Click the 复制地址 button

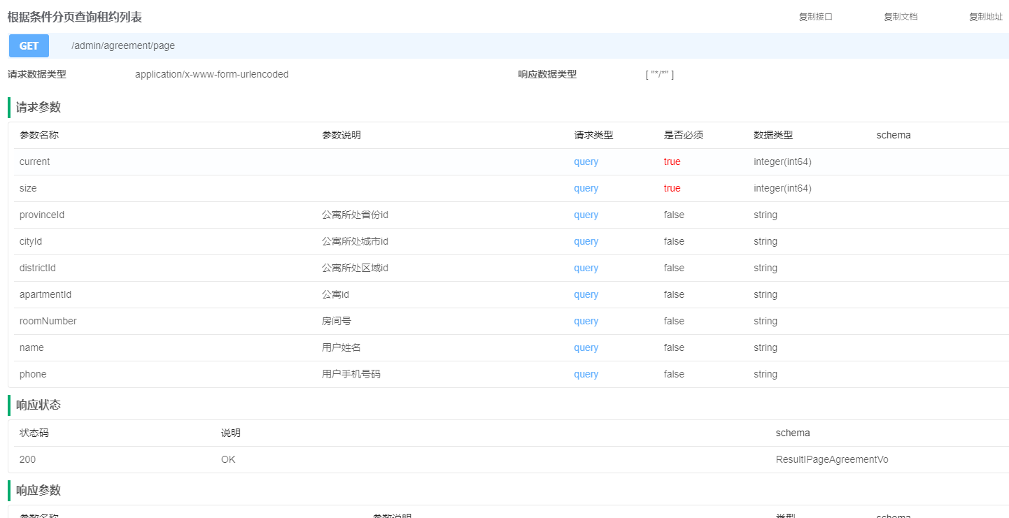click(986, 17)
